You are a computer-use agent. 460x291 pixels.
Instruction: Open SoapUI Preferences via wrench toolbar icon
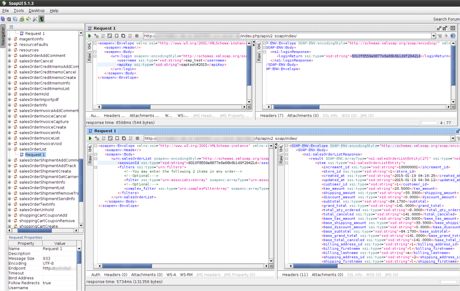(x=35, y=19)
